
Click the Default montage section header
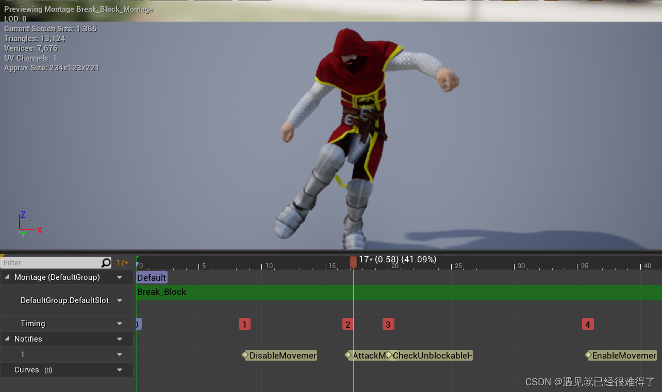(151, 277)
